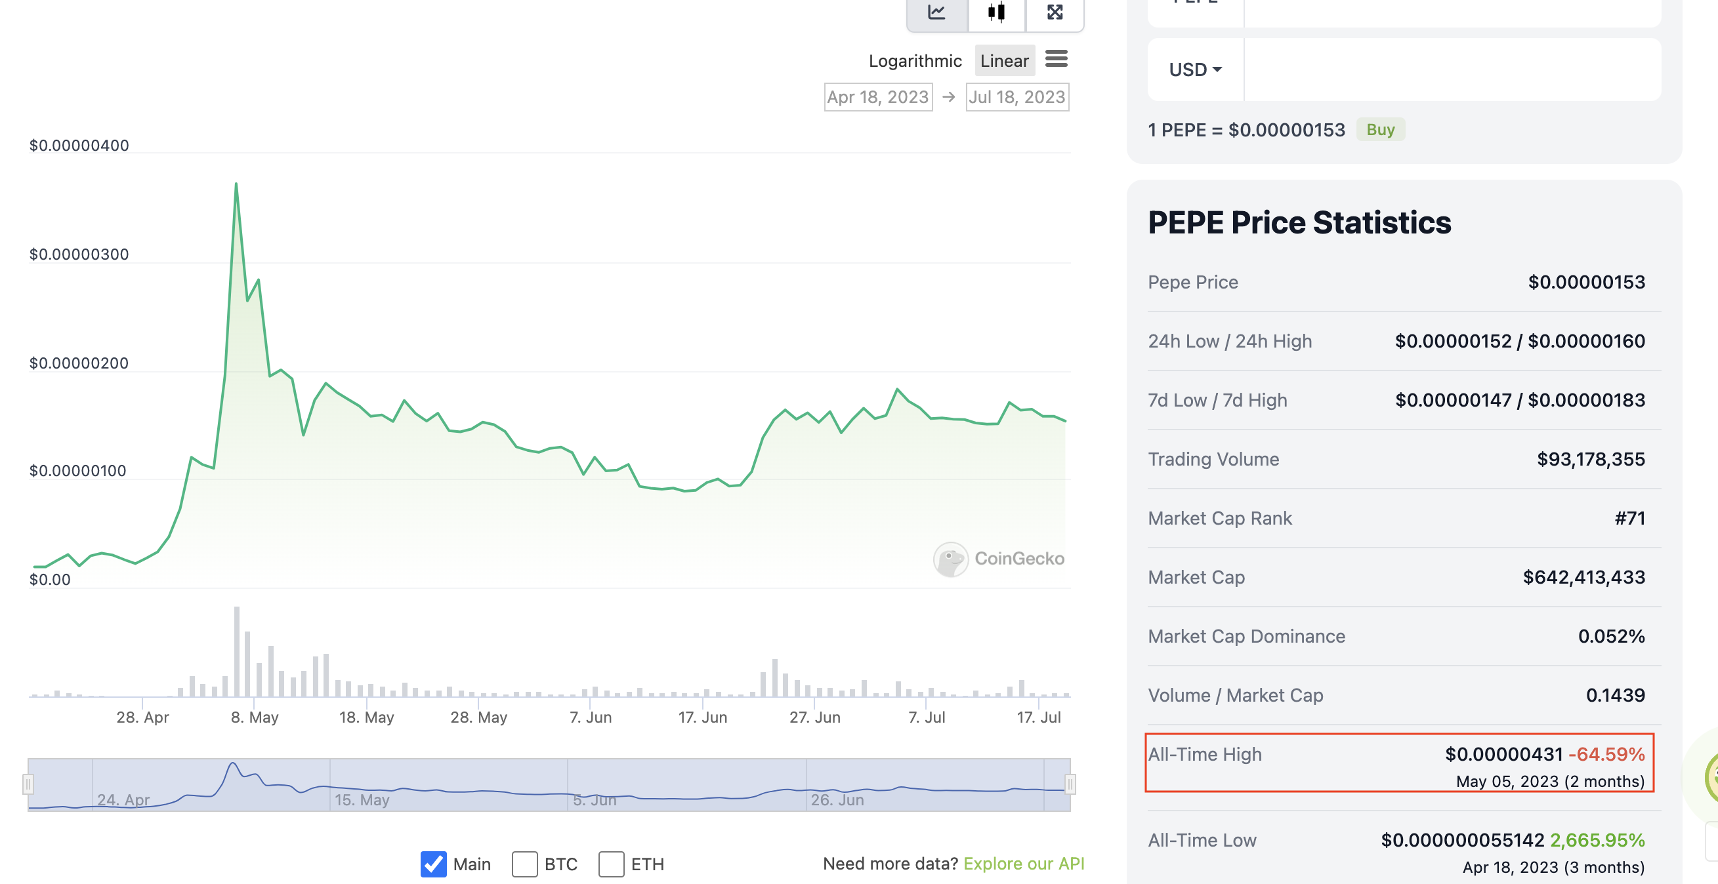Open the chart hamburger context menu
This screenshot has width=1718, height=884.
coord(1056,59)
